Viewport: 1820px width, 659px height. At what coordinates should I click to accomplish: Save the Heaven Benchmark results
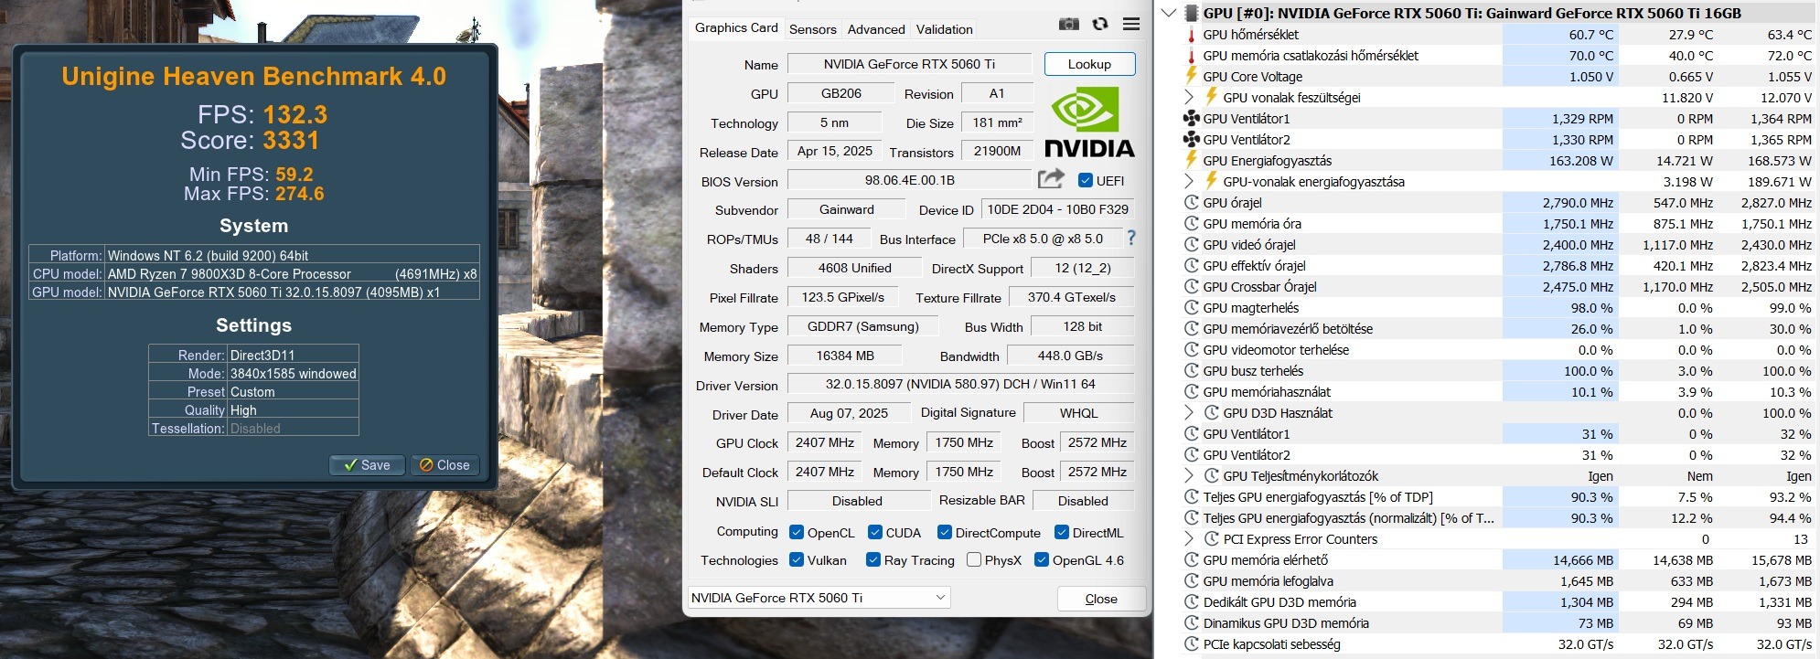(x=366, y=465)
